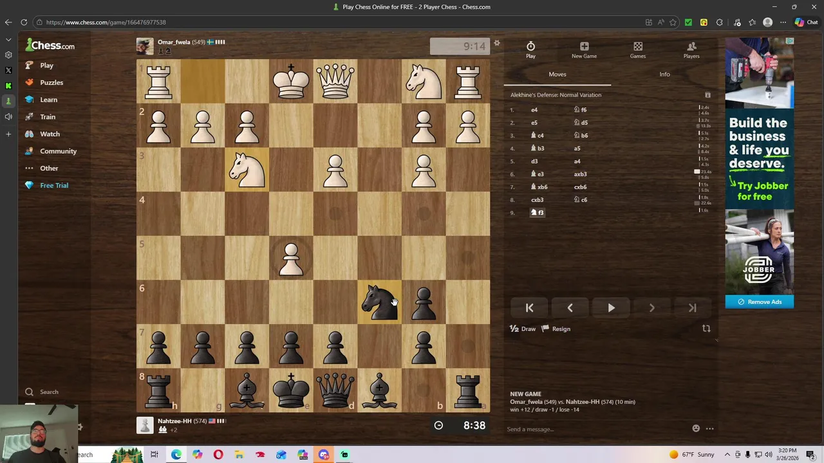Viewport: 824px width, 463px height.
Task: Open File Explorer in the taskbar
Action: [x=239, y=455]
